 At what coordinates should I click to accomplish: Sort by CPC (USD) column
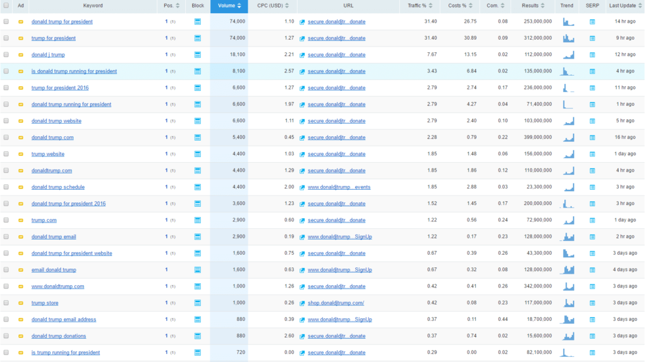tap(272, 6)
